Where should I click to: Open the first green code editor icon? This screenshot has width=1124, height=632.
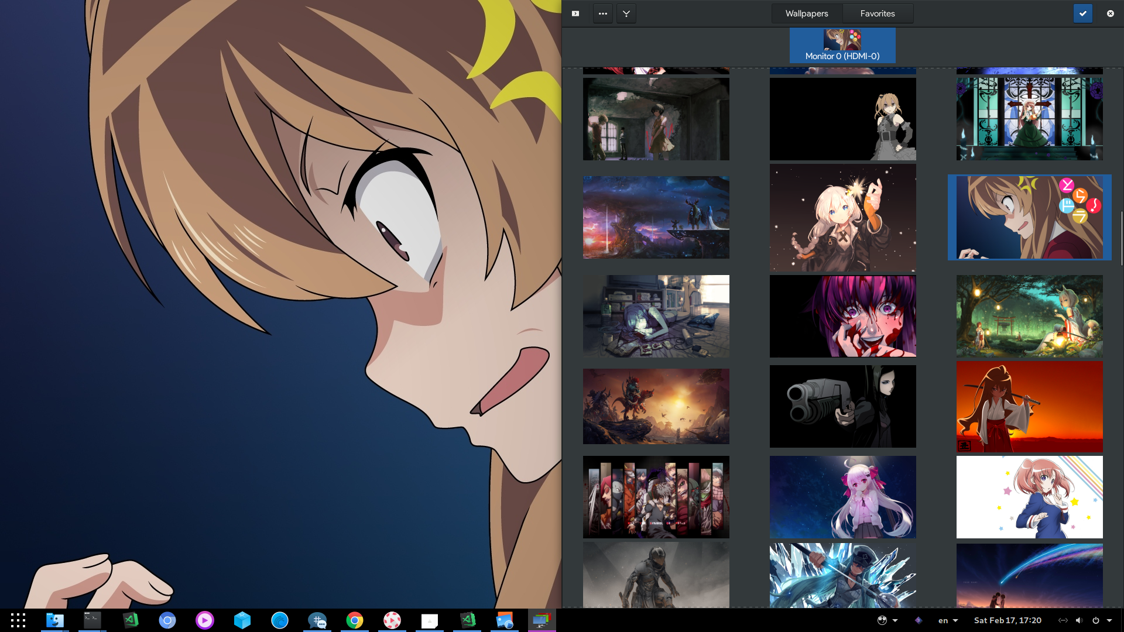click(130, 620)
